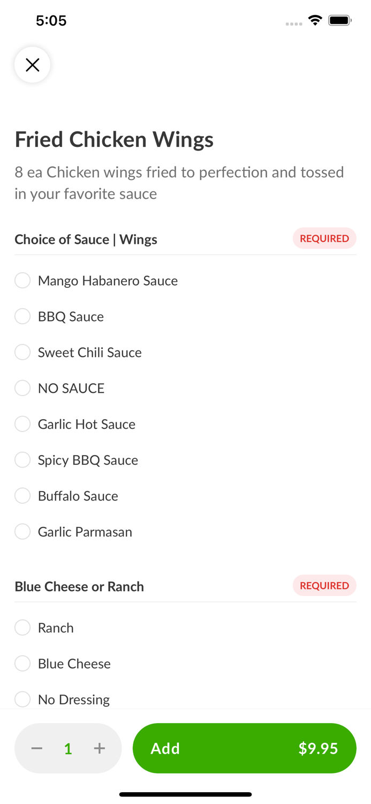Tap the plus to increase quantity

[x=100, y=748]
